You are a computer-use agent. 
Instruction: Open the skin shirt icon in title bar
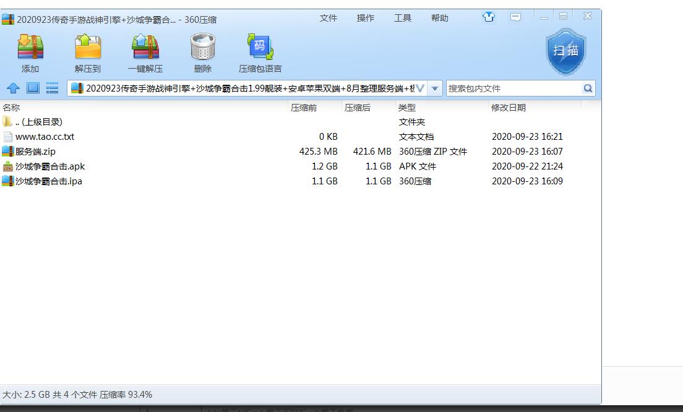pos(489,17)
